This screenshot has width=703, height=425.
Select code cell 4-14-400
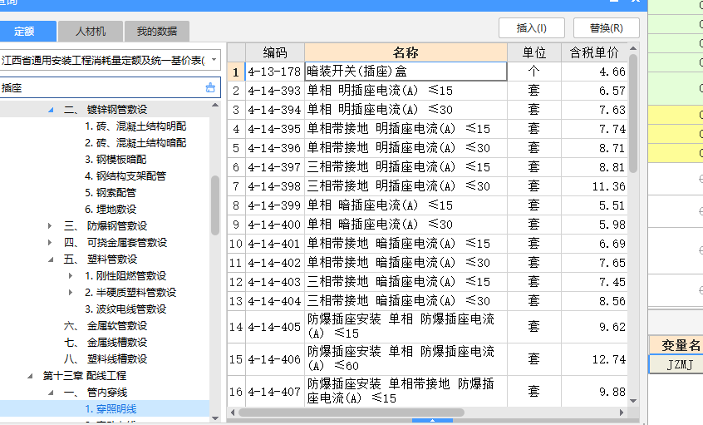275,225
